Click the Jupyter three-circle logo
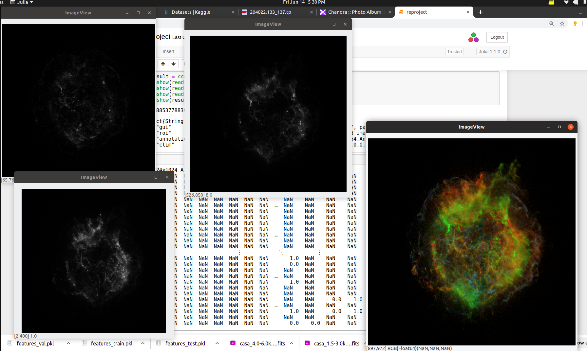This screenshot has width=587, height=351. [x=473, y=37]
